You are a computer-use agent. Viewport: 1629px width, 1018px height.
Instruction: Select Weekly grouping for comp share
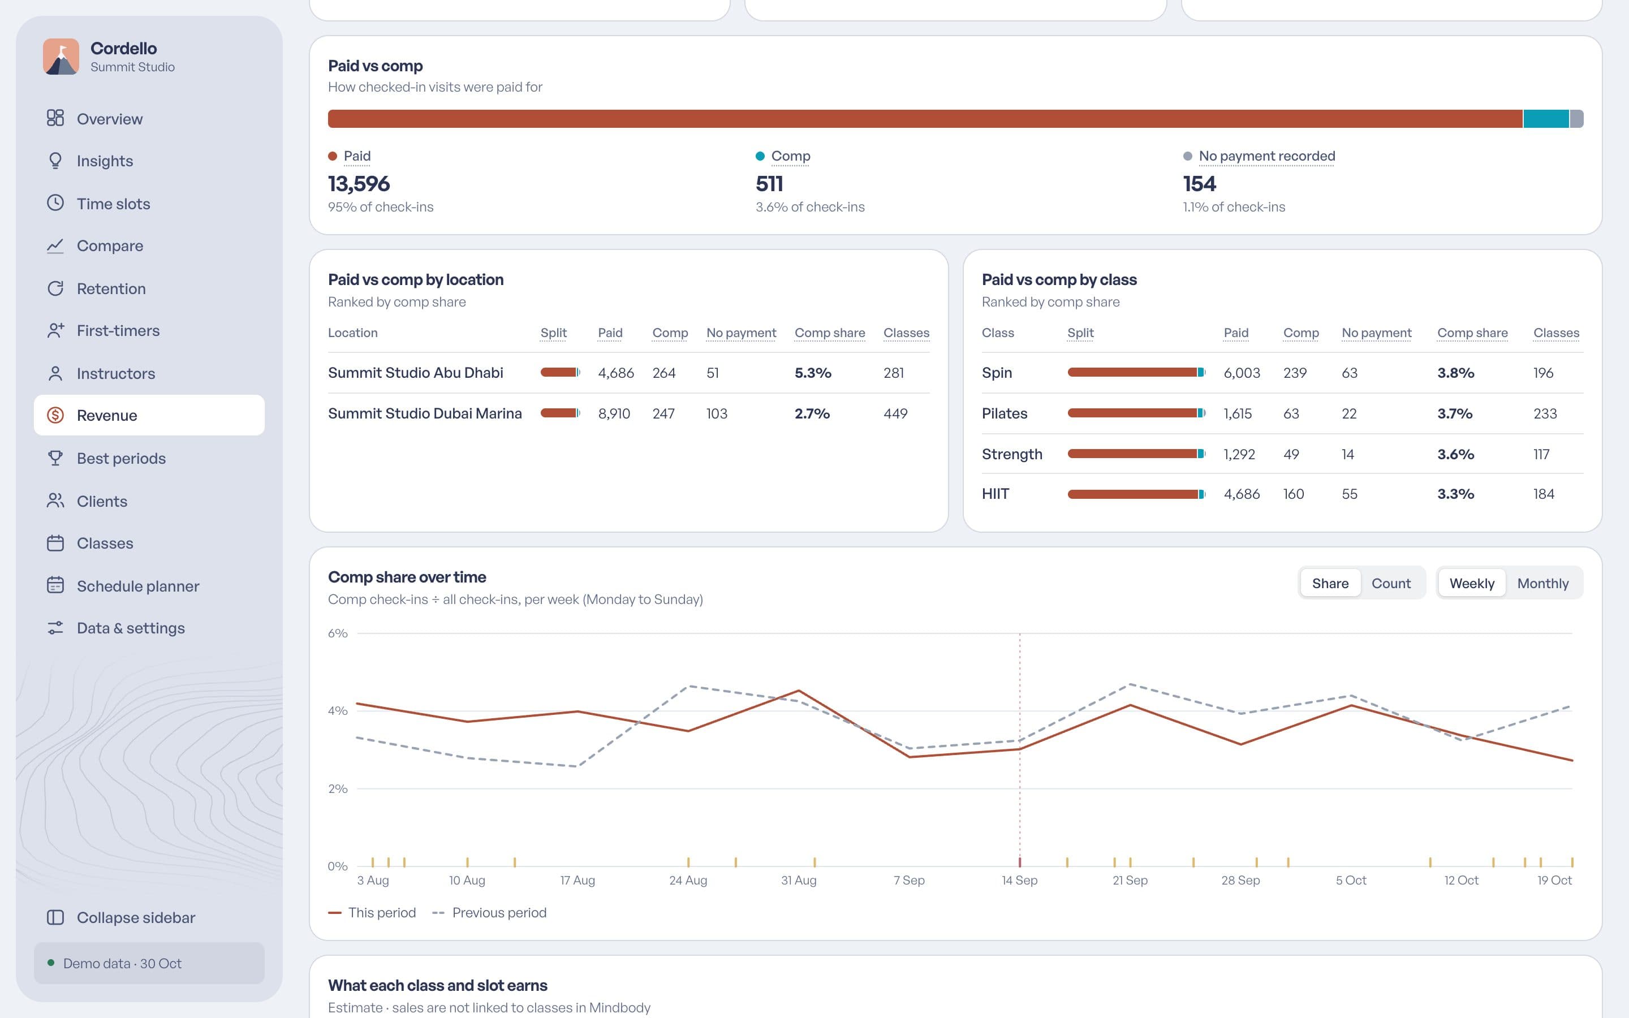click(1472, 583)
